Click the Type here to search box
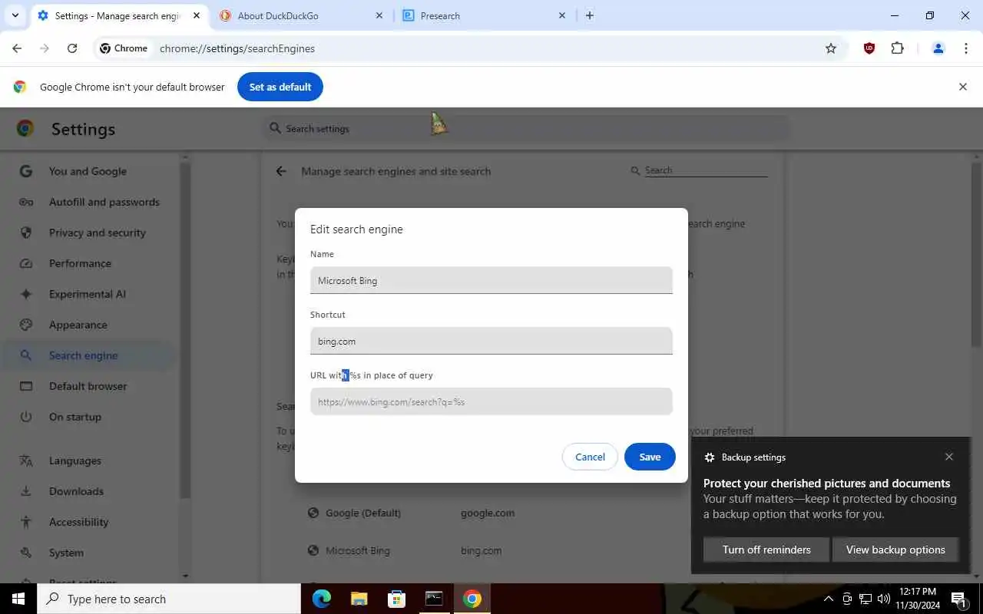983x614 pixels. click(169, 599)
